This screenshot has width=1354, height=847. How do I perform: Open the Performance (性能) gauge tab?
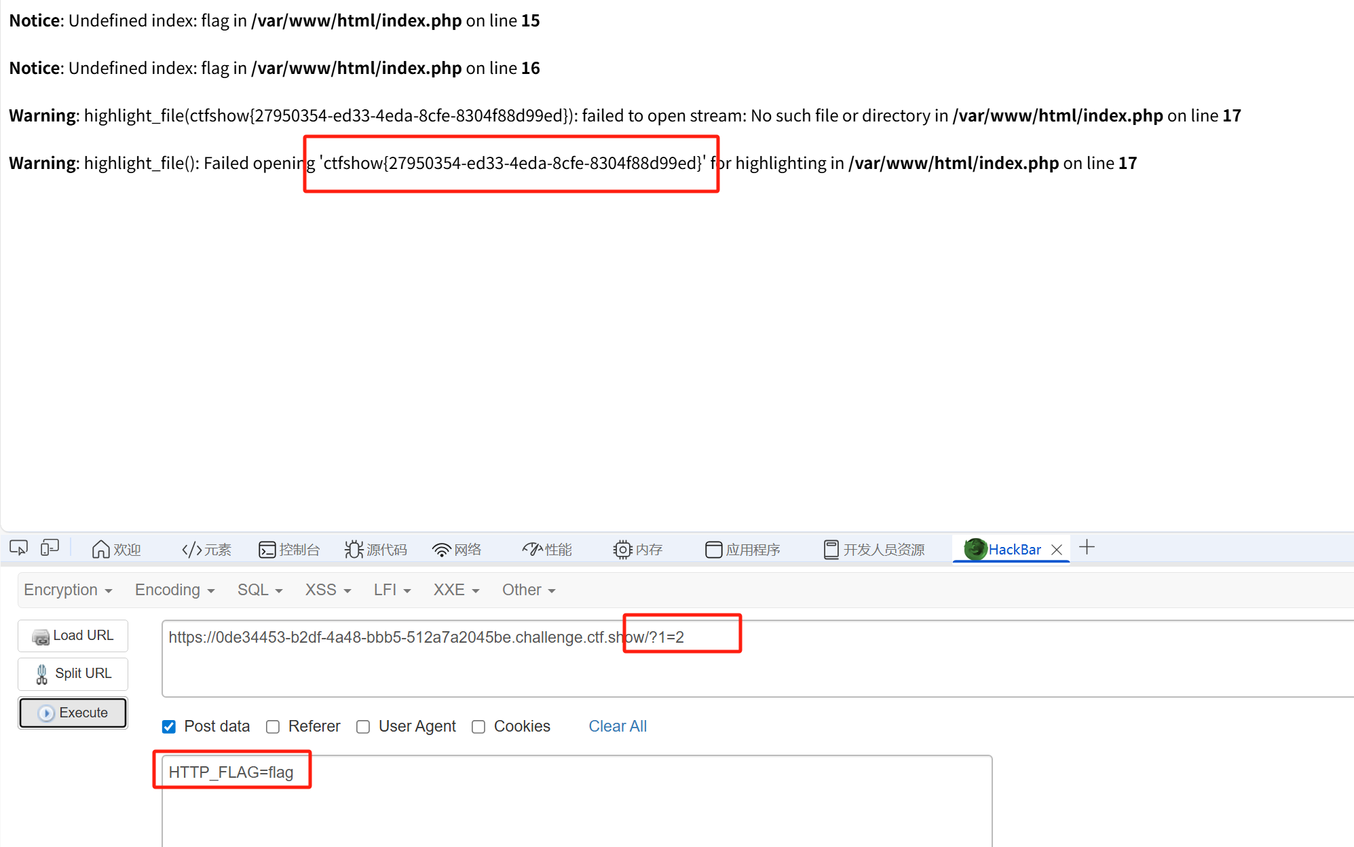click(547, 550)
